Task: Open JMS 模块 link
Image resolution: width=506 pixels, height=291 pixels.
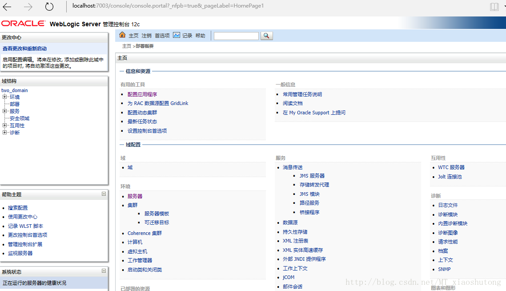Action: 309,194
